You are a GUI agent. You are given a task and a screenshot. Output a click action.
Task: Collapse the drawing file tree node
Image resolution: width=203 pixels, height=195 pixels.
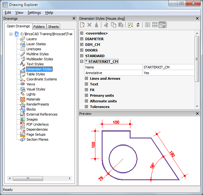point(11,34)
